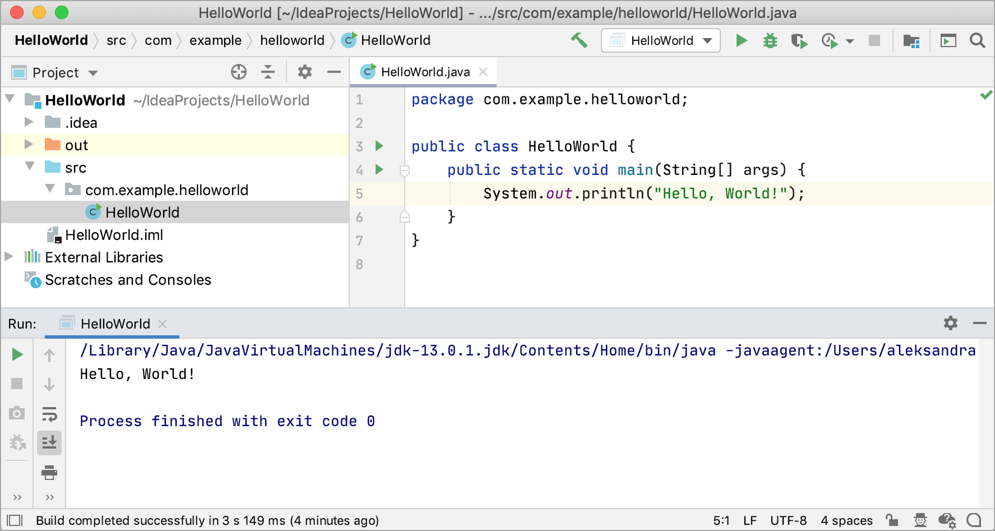Collapse the src folder node

tap(30, 167)
